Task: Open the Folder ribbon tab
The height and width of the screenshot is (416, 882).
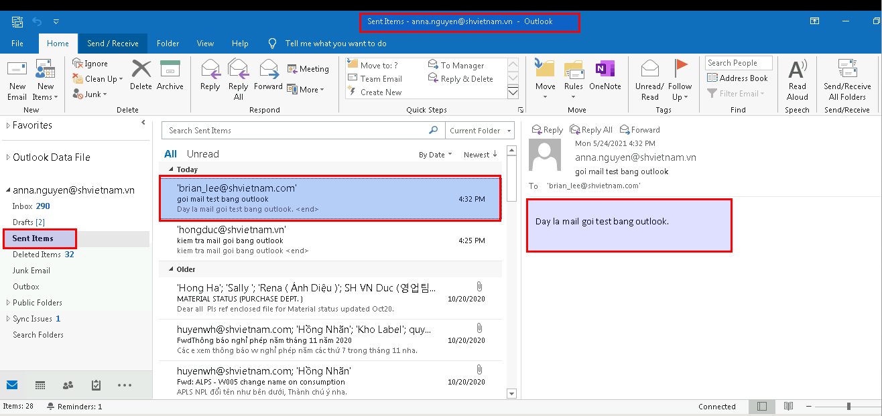Action: coord(168,44)
